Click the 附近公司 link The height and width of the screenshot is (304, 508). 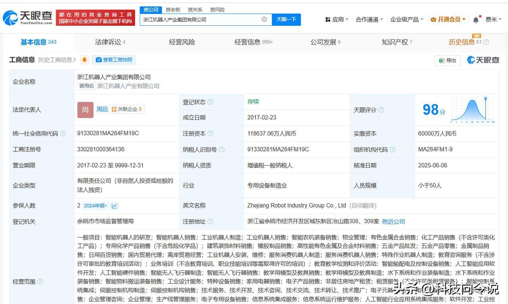(x=393, y=222)
